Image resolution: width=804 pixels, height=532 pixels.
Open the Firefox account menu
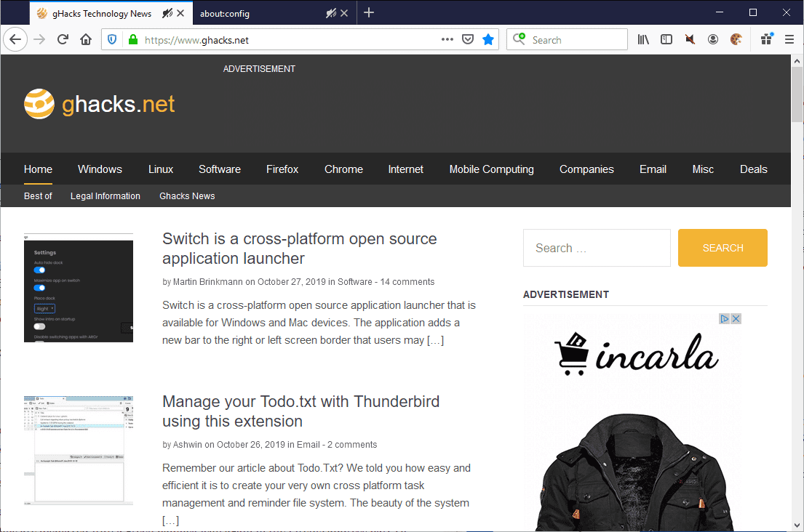713,39
